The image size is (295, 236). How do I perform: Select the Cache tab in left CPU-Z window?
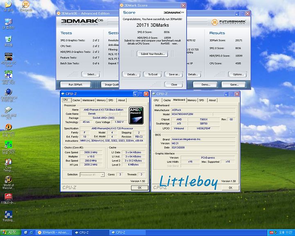pos(76,100)
